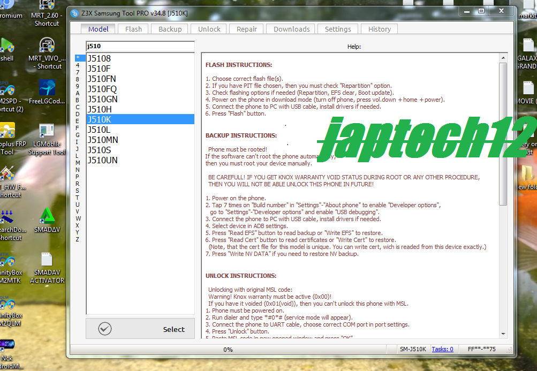The image size is (537, 371).
Task: Select model J510MN in the list
Action: pyautogui.click(x=140, y=140)
